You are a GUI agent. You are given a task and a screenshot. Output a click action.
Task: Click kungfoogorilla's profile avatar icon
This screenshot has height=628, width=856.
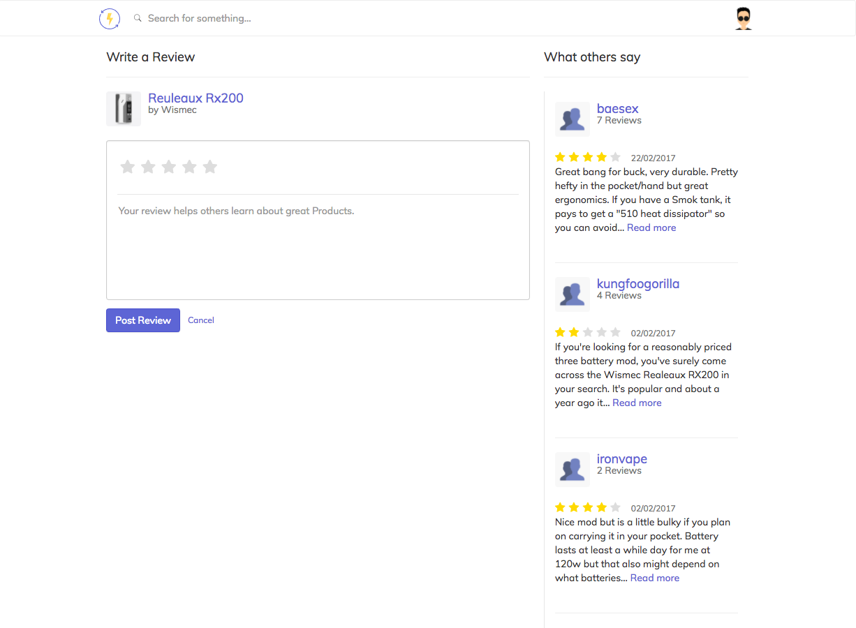coord(573,294)
